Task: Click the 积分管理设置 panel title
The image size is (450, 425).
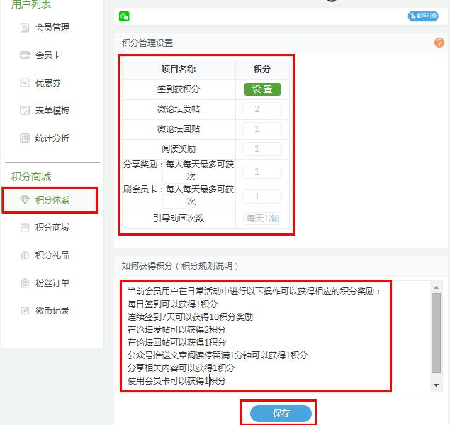Action: point(147,43)
